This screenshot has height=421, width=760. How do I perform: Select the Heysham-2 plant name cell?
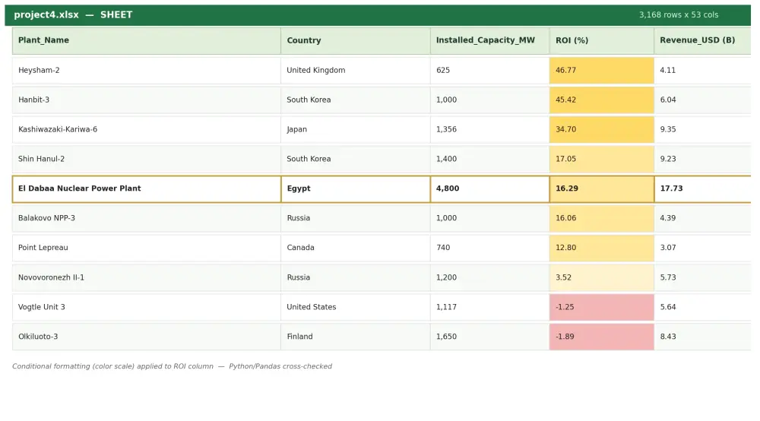coord(147,71)
